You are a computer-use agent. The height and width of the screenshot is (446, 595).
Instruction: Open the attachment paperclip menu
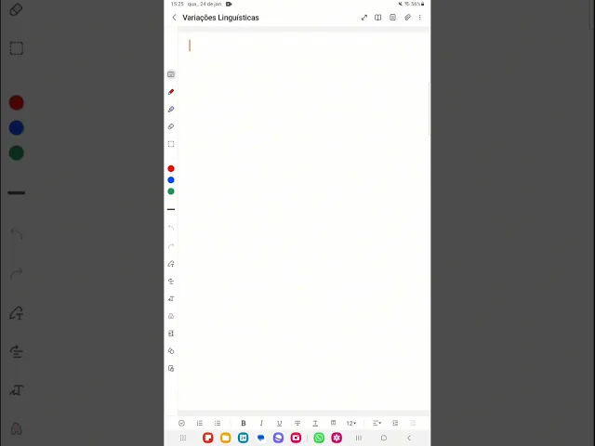407,18
